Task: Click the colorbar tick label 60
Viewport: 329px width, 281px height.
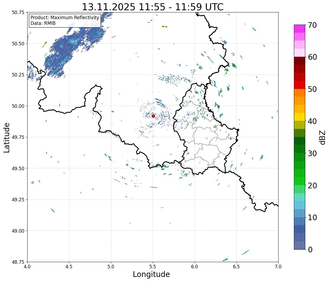Action: point(312,57)
